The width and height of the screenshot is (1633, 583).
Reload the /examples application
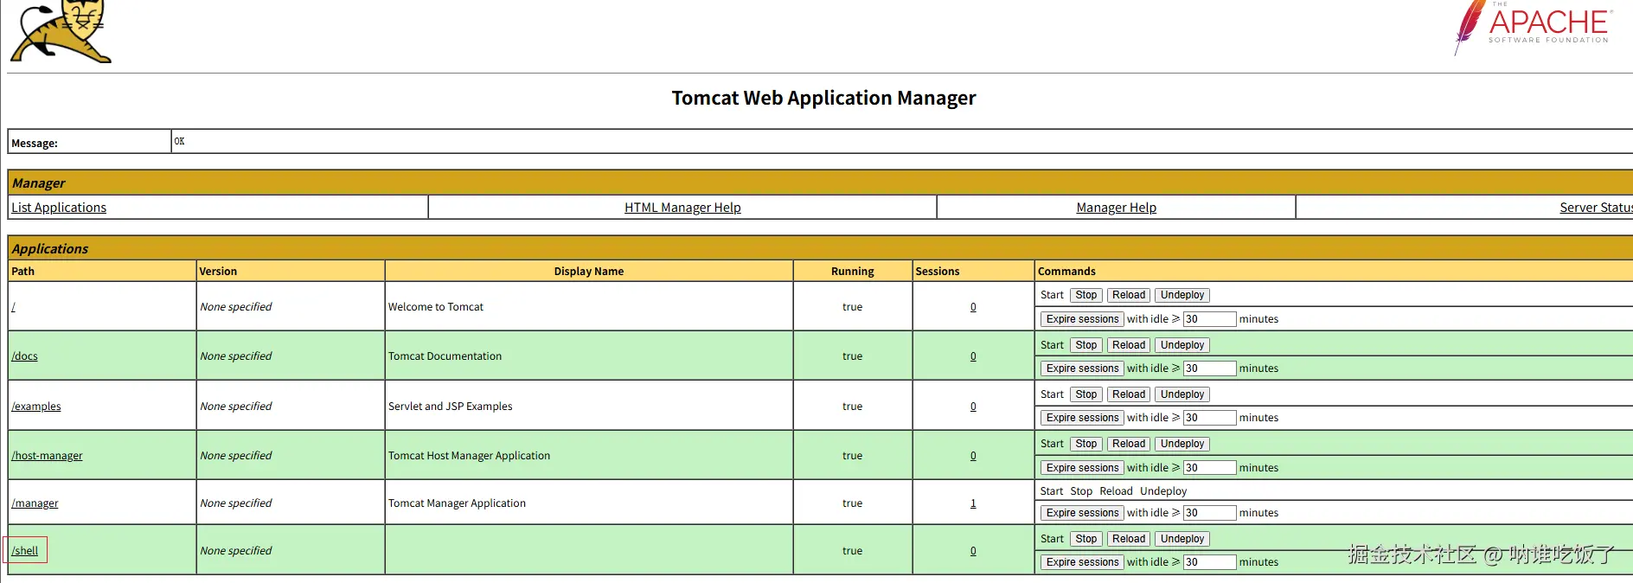(x=1129, y=394)
